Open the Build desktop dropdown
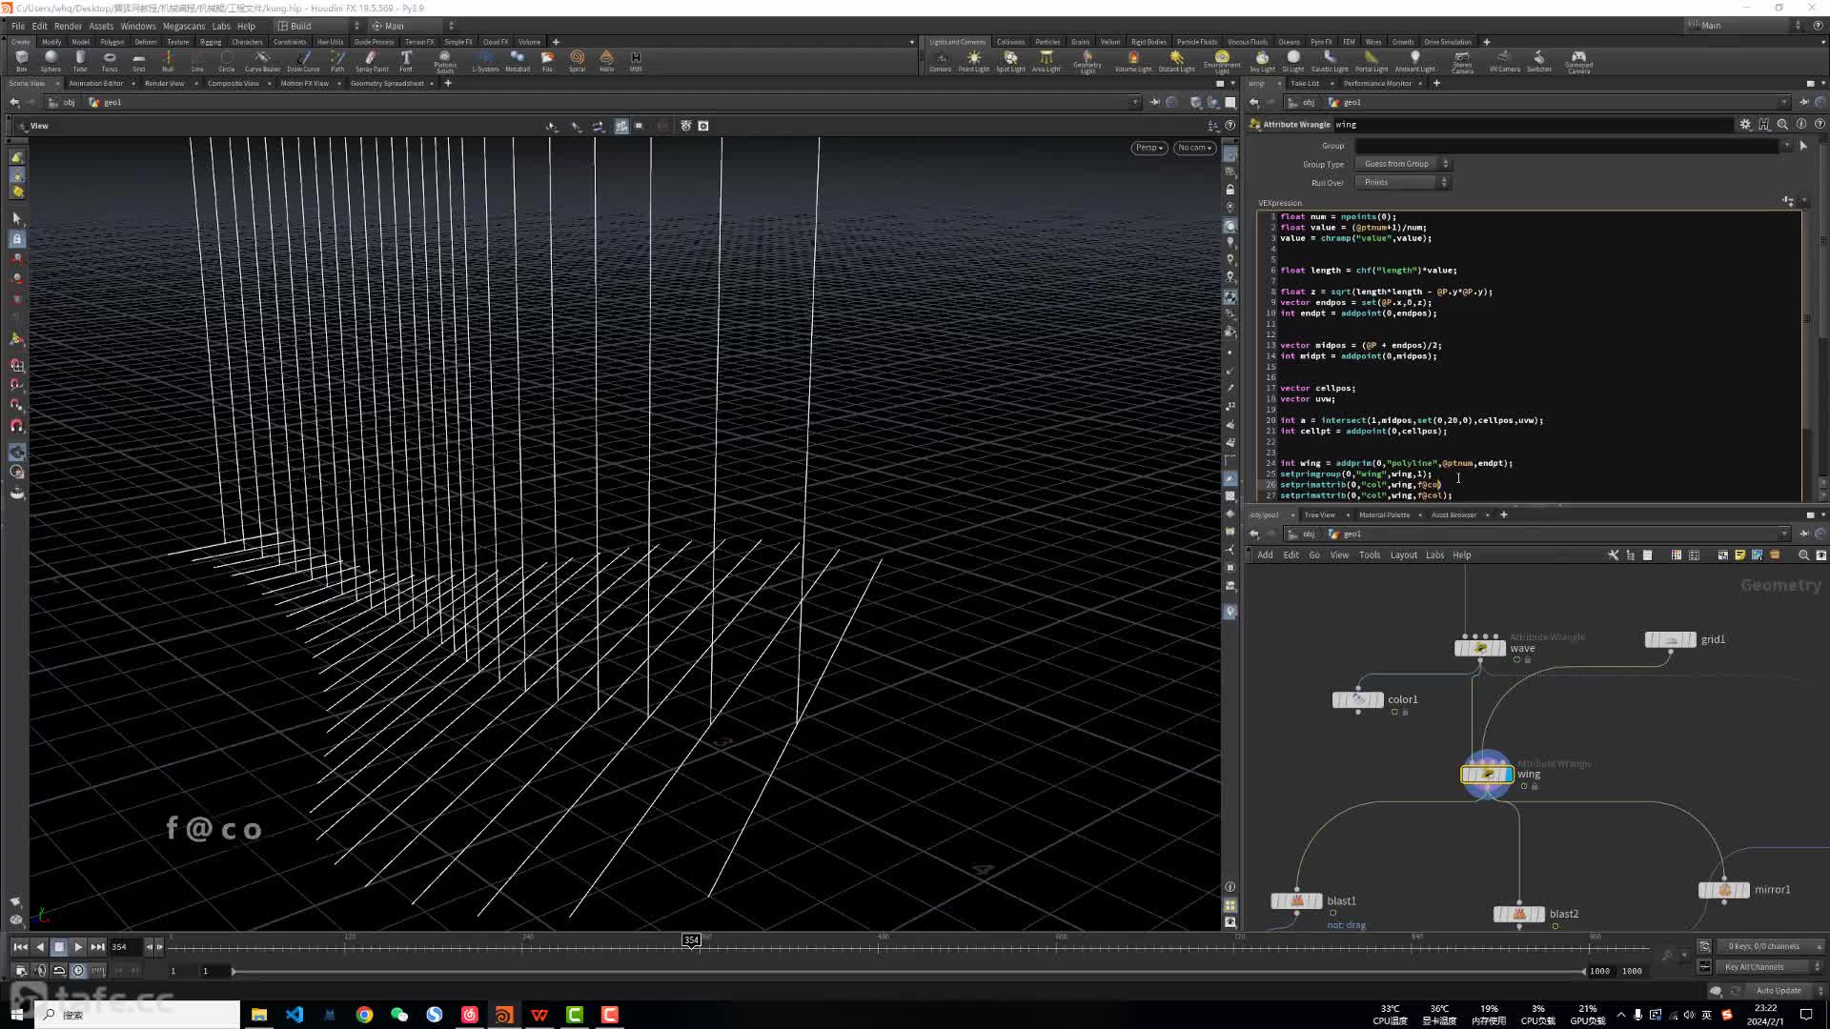The width and height of the screenshot is (1830, 1029). [318, 26]
